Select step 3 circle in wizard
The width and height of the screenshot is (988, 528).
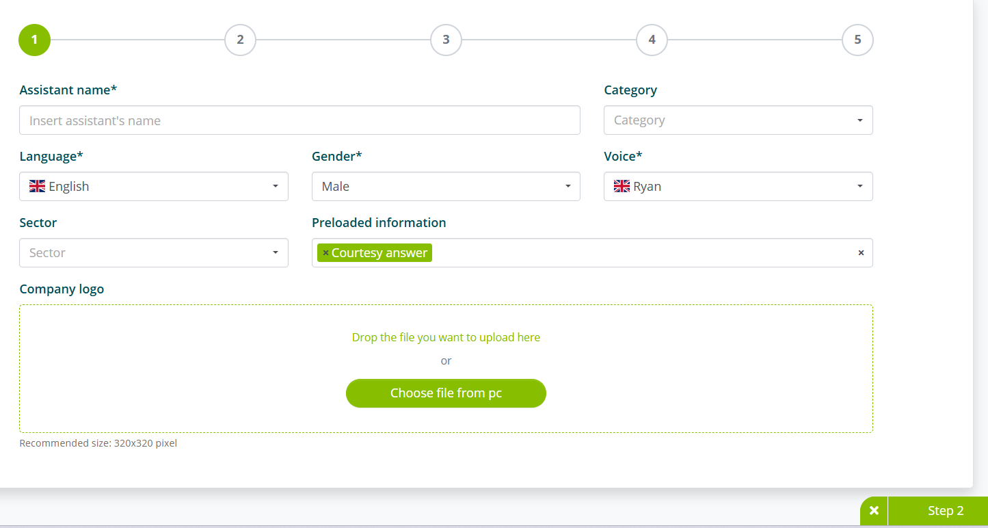pyautogui.click(x=446, y=40)
